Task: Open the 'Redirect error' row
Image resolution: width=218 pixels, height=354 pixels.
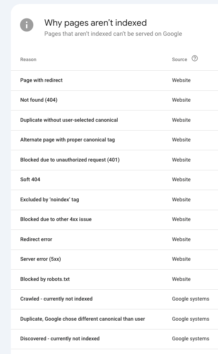Action: click(x=114, y=239)
